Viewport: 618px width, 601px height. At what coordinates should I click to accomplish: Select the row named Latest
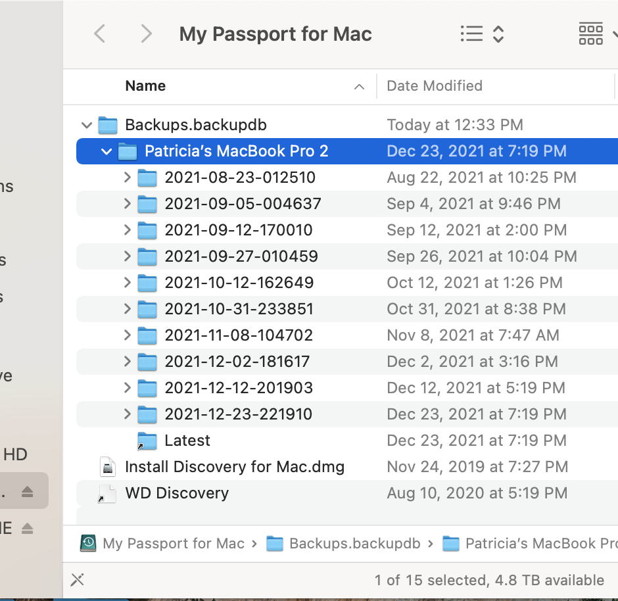(347, 441)
